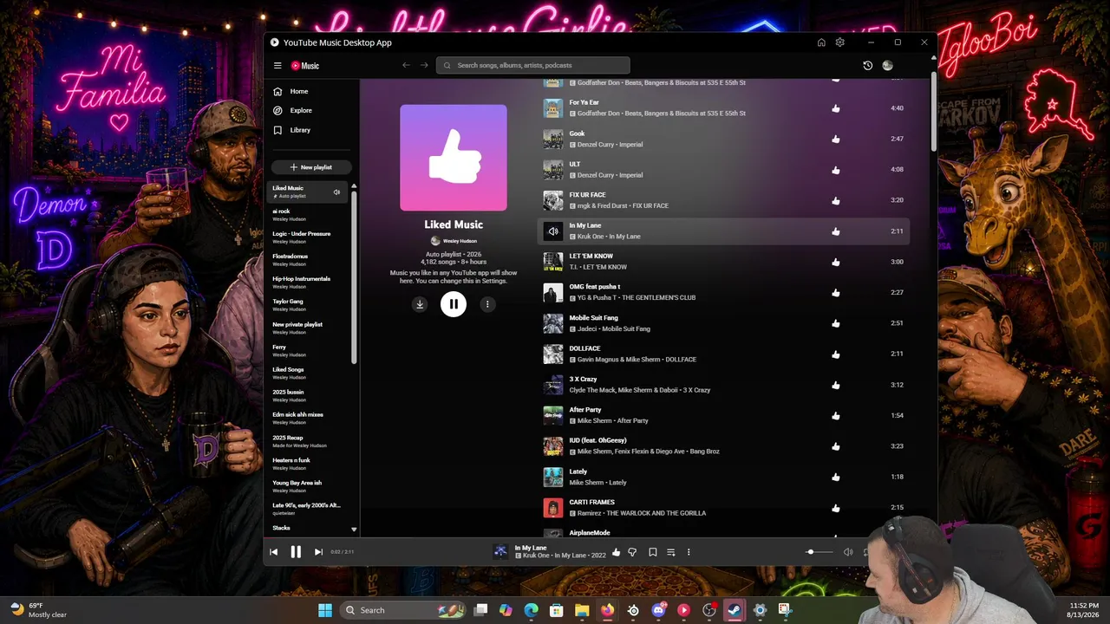The image size is (1110, 624).
Task: Toggle like on Mobile Suit Fang
Action: (836, 323)
